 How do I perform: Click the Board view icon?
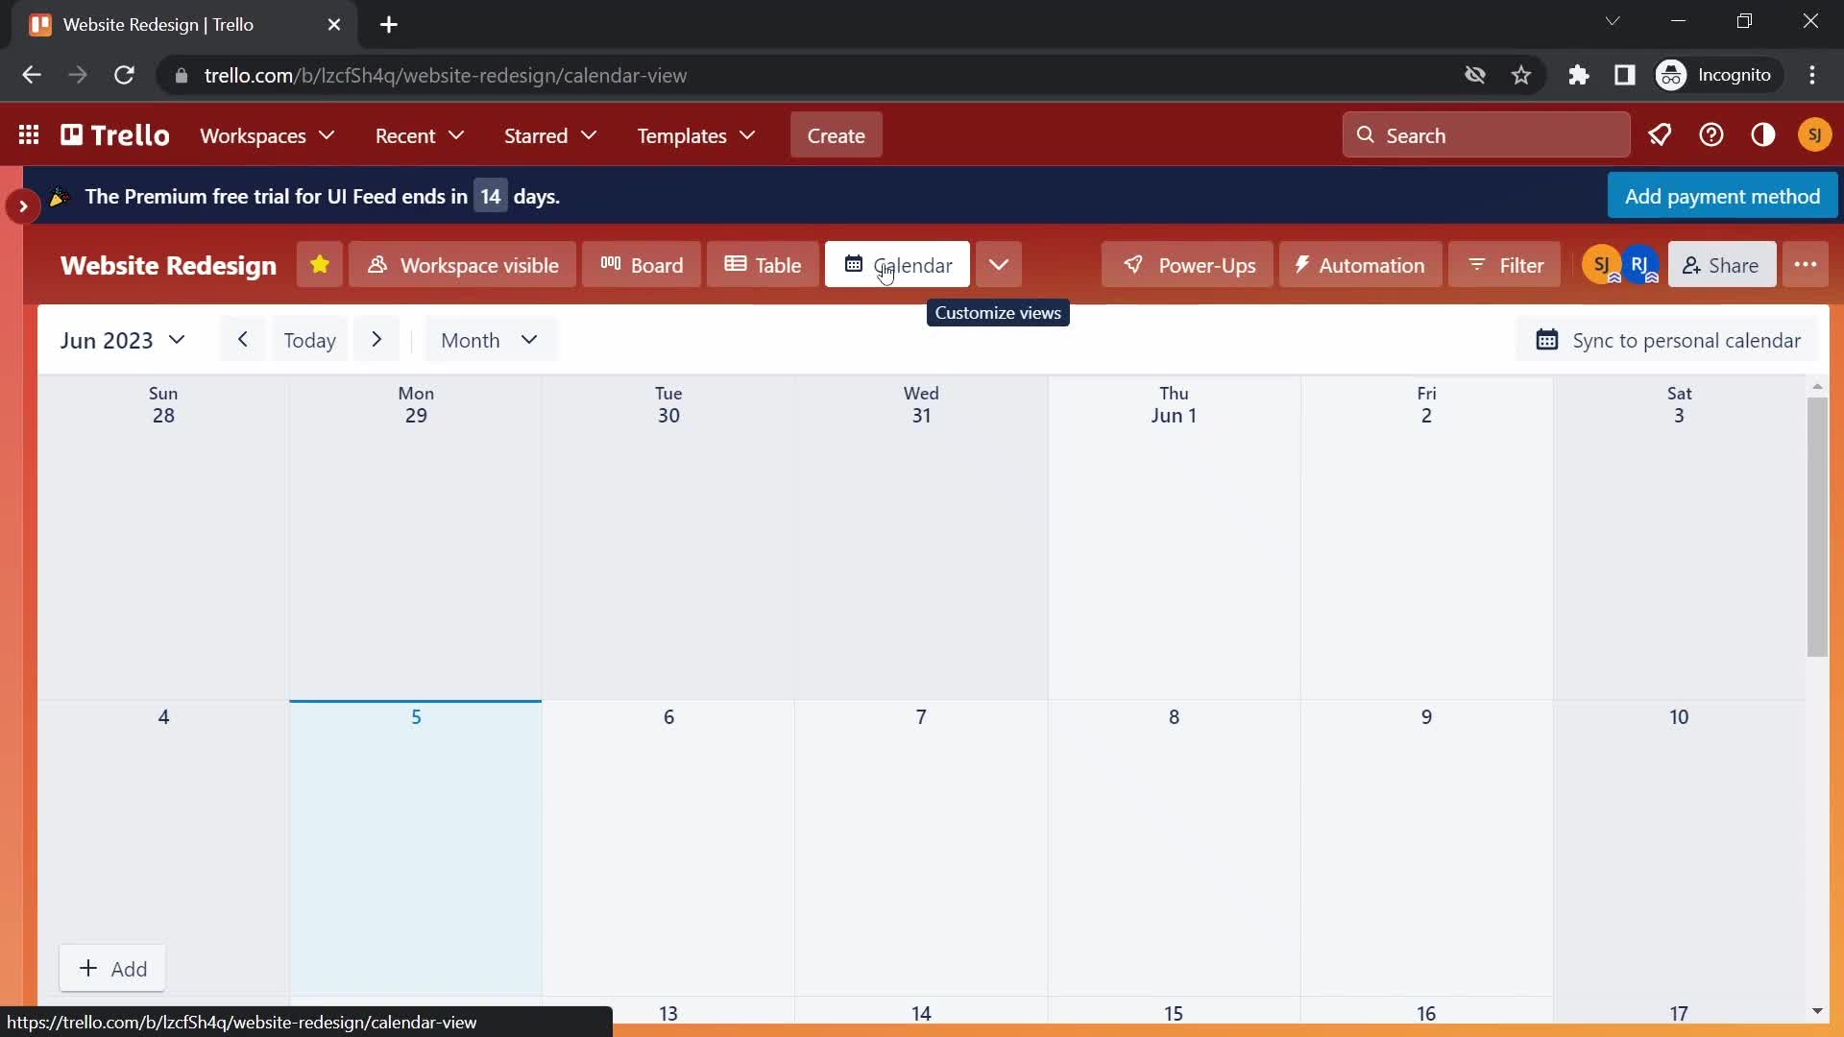tap(641, 265)
